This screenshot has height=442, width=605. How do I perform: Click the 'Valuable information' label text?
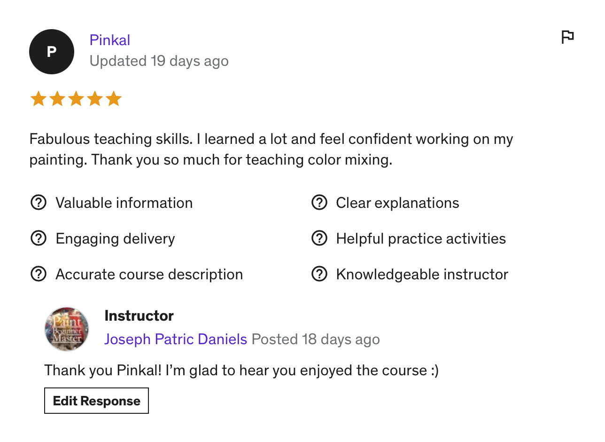124,203
